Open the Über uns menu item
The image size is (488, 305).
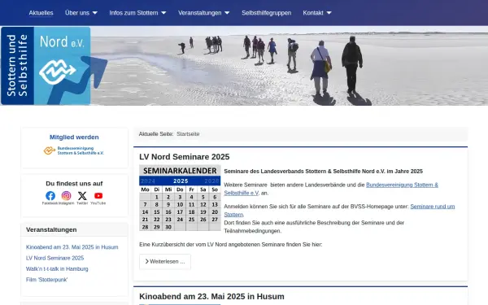tap(77, 13)
